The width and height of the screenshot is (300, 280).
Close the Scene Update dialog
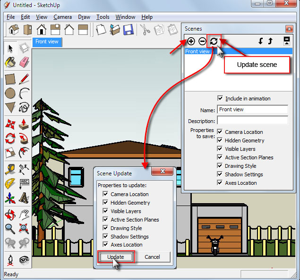[x=162, y=171]
